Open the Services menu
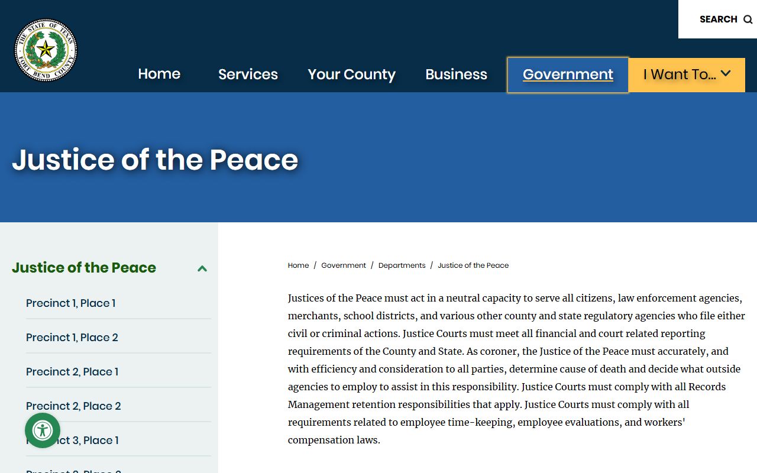The width and height of the screenshot is (757, 473). tap(248, 74)
